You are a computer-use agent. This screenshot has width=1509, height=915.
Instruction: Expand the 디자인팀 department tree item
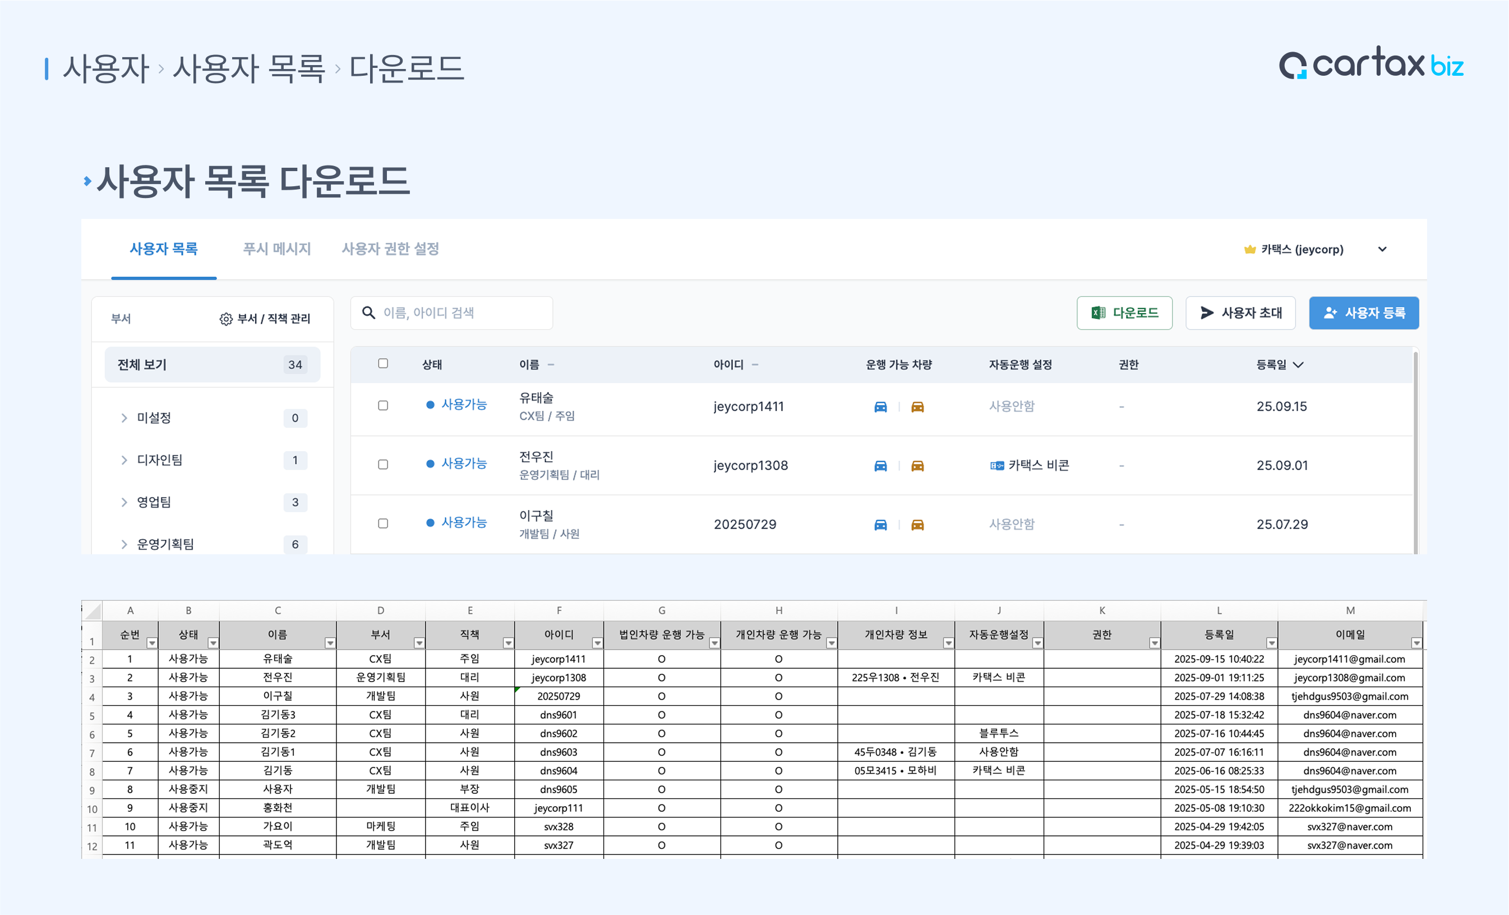(x=124, y=460)
